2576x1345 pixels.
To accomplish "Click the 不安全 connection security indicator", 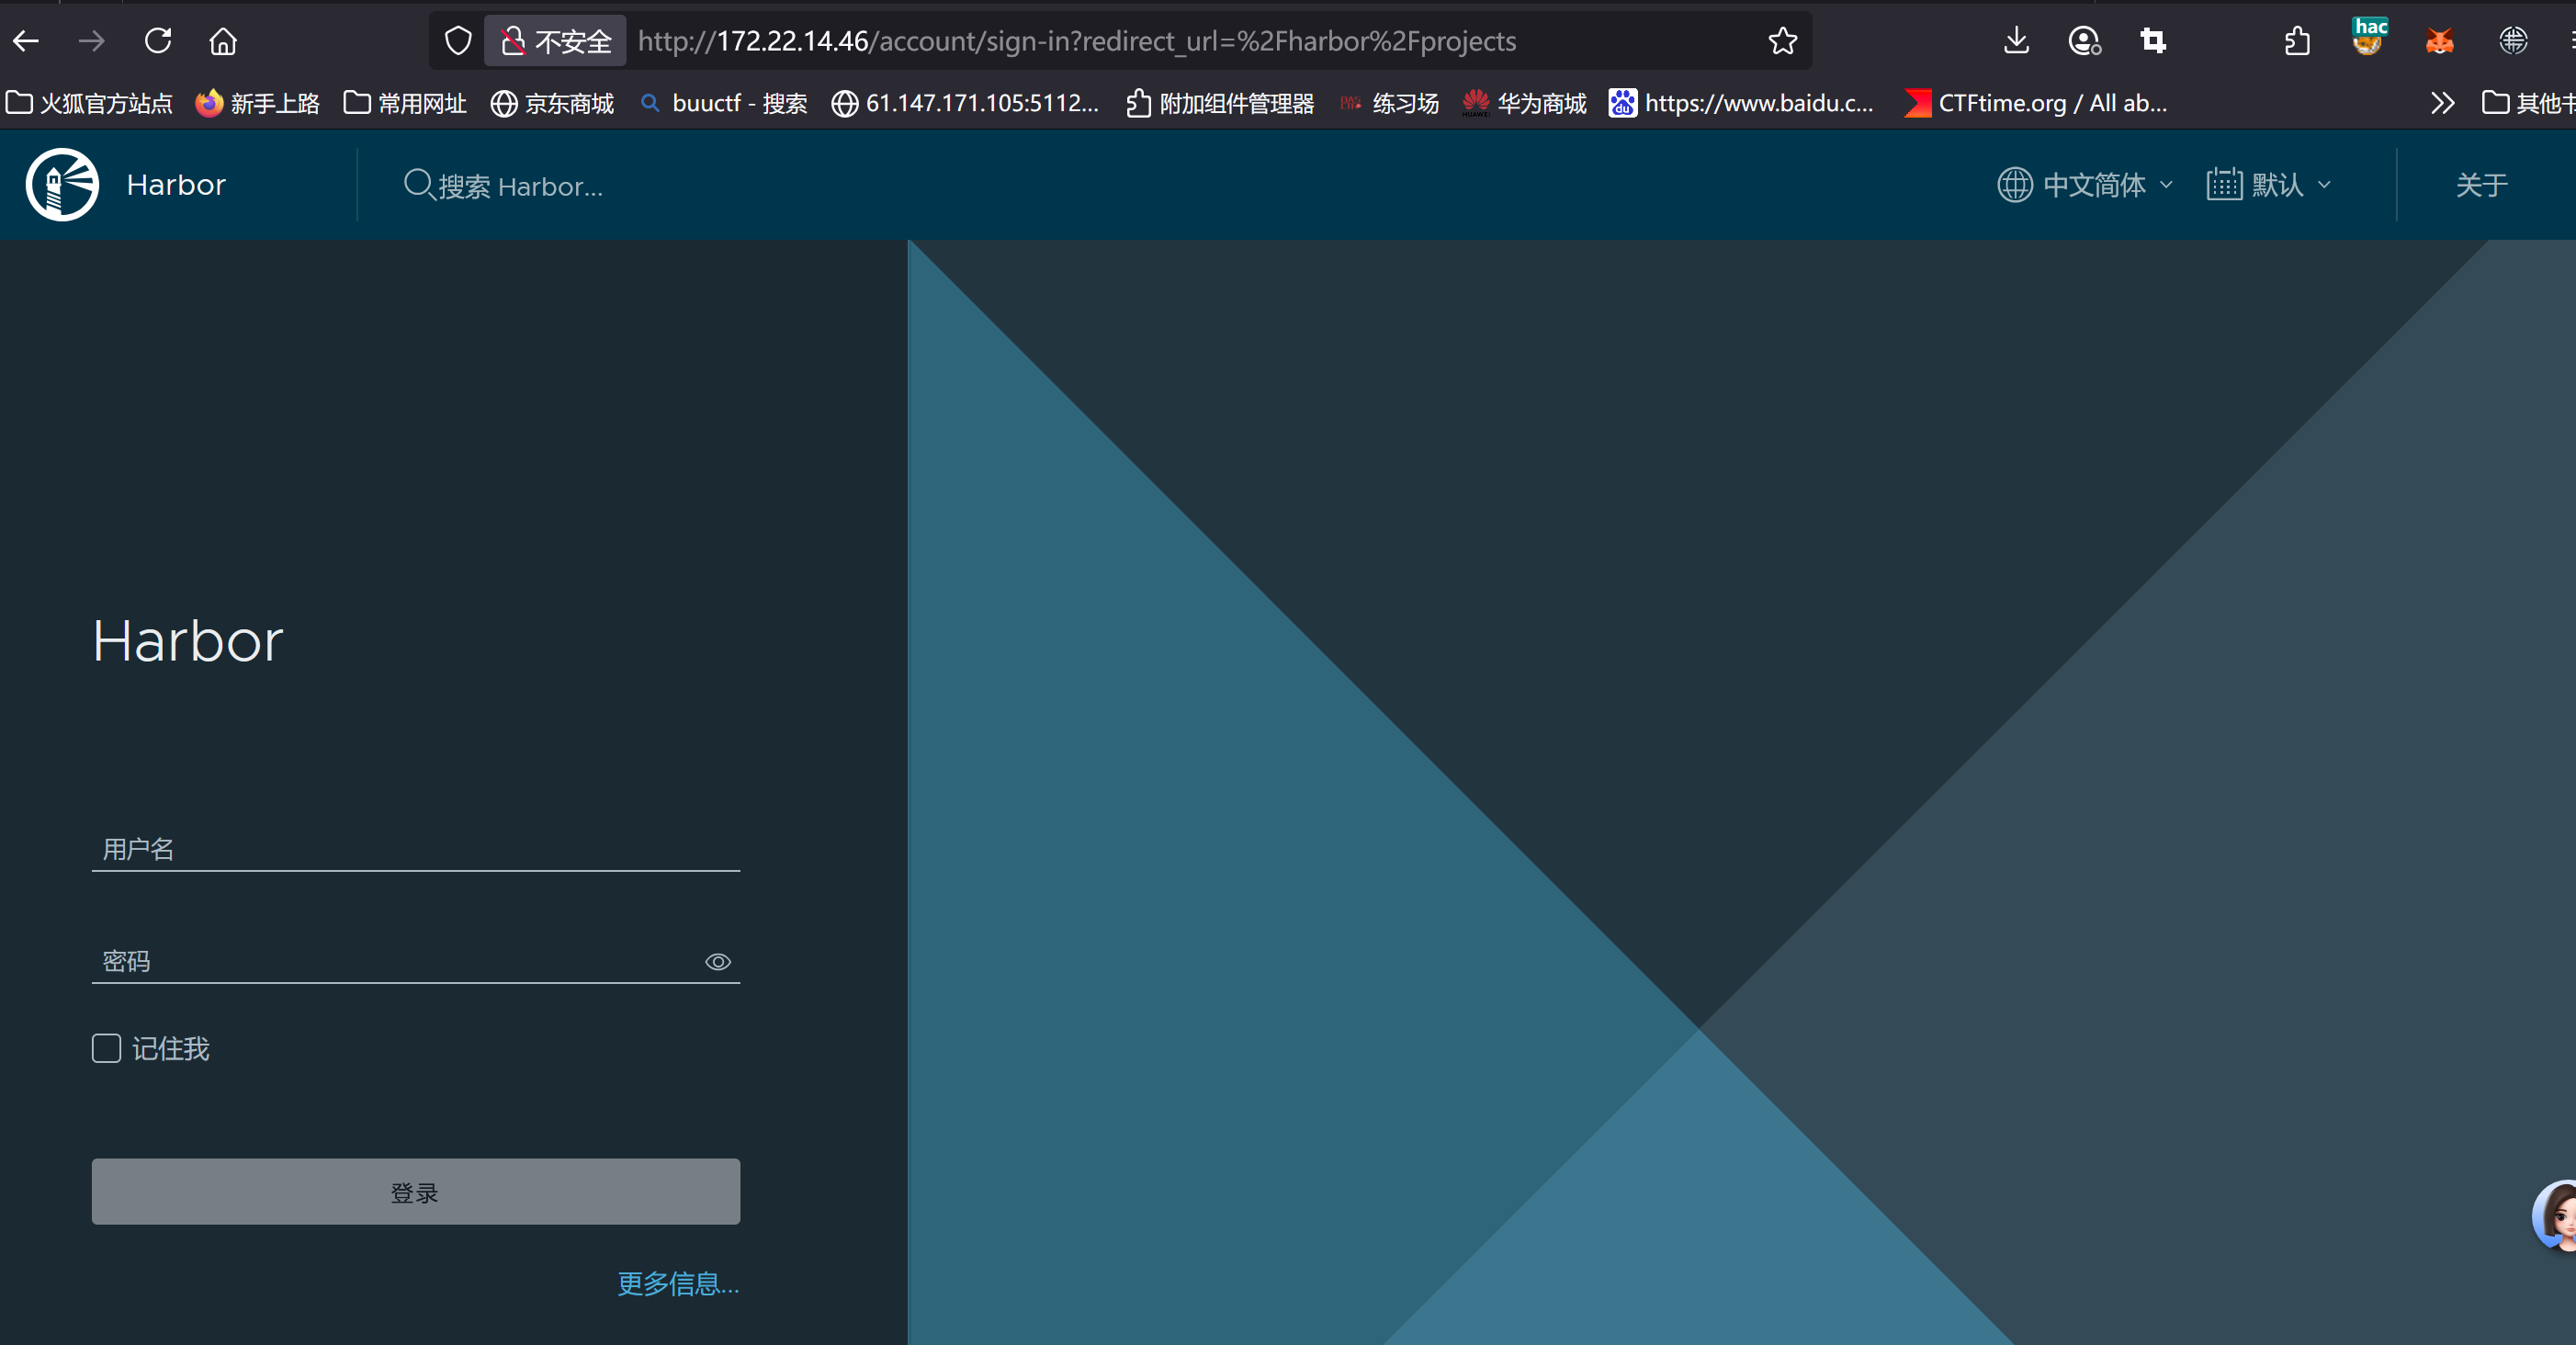I will click(556, 41).
